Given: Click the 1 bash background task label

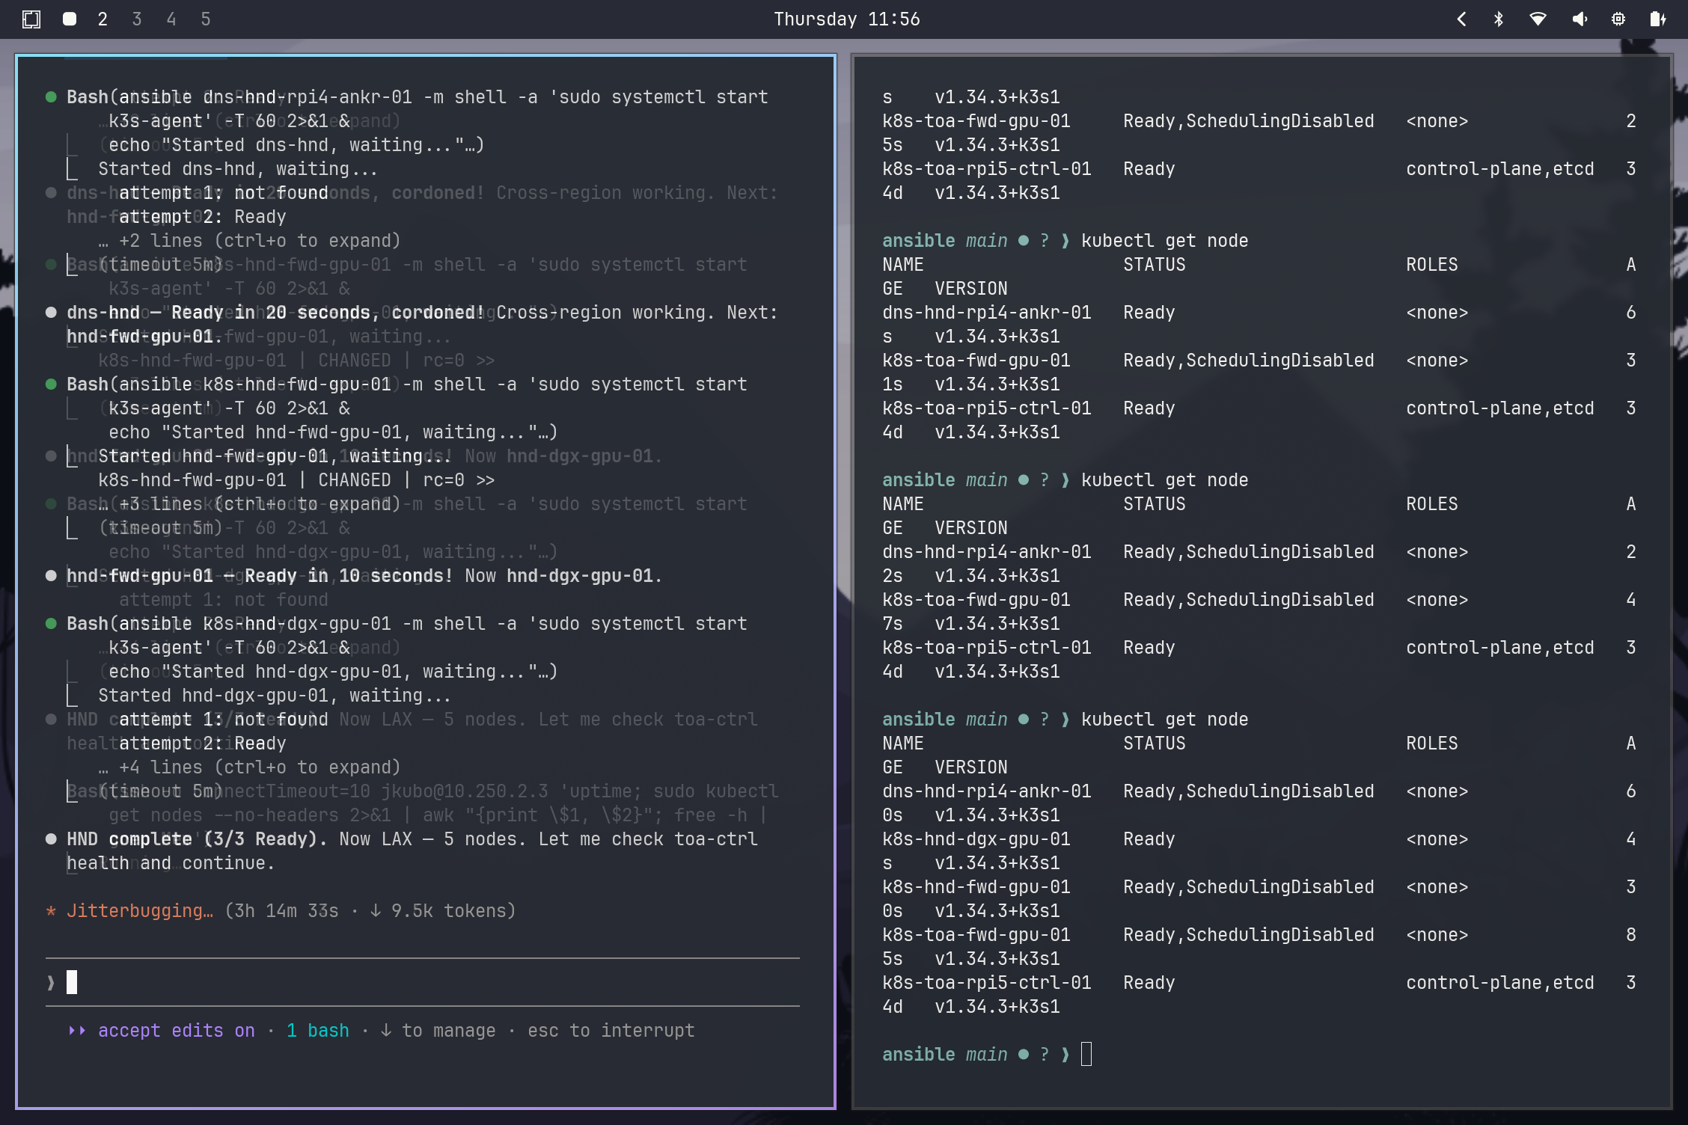Looking at the screenshot, I should pos(318,1031).
